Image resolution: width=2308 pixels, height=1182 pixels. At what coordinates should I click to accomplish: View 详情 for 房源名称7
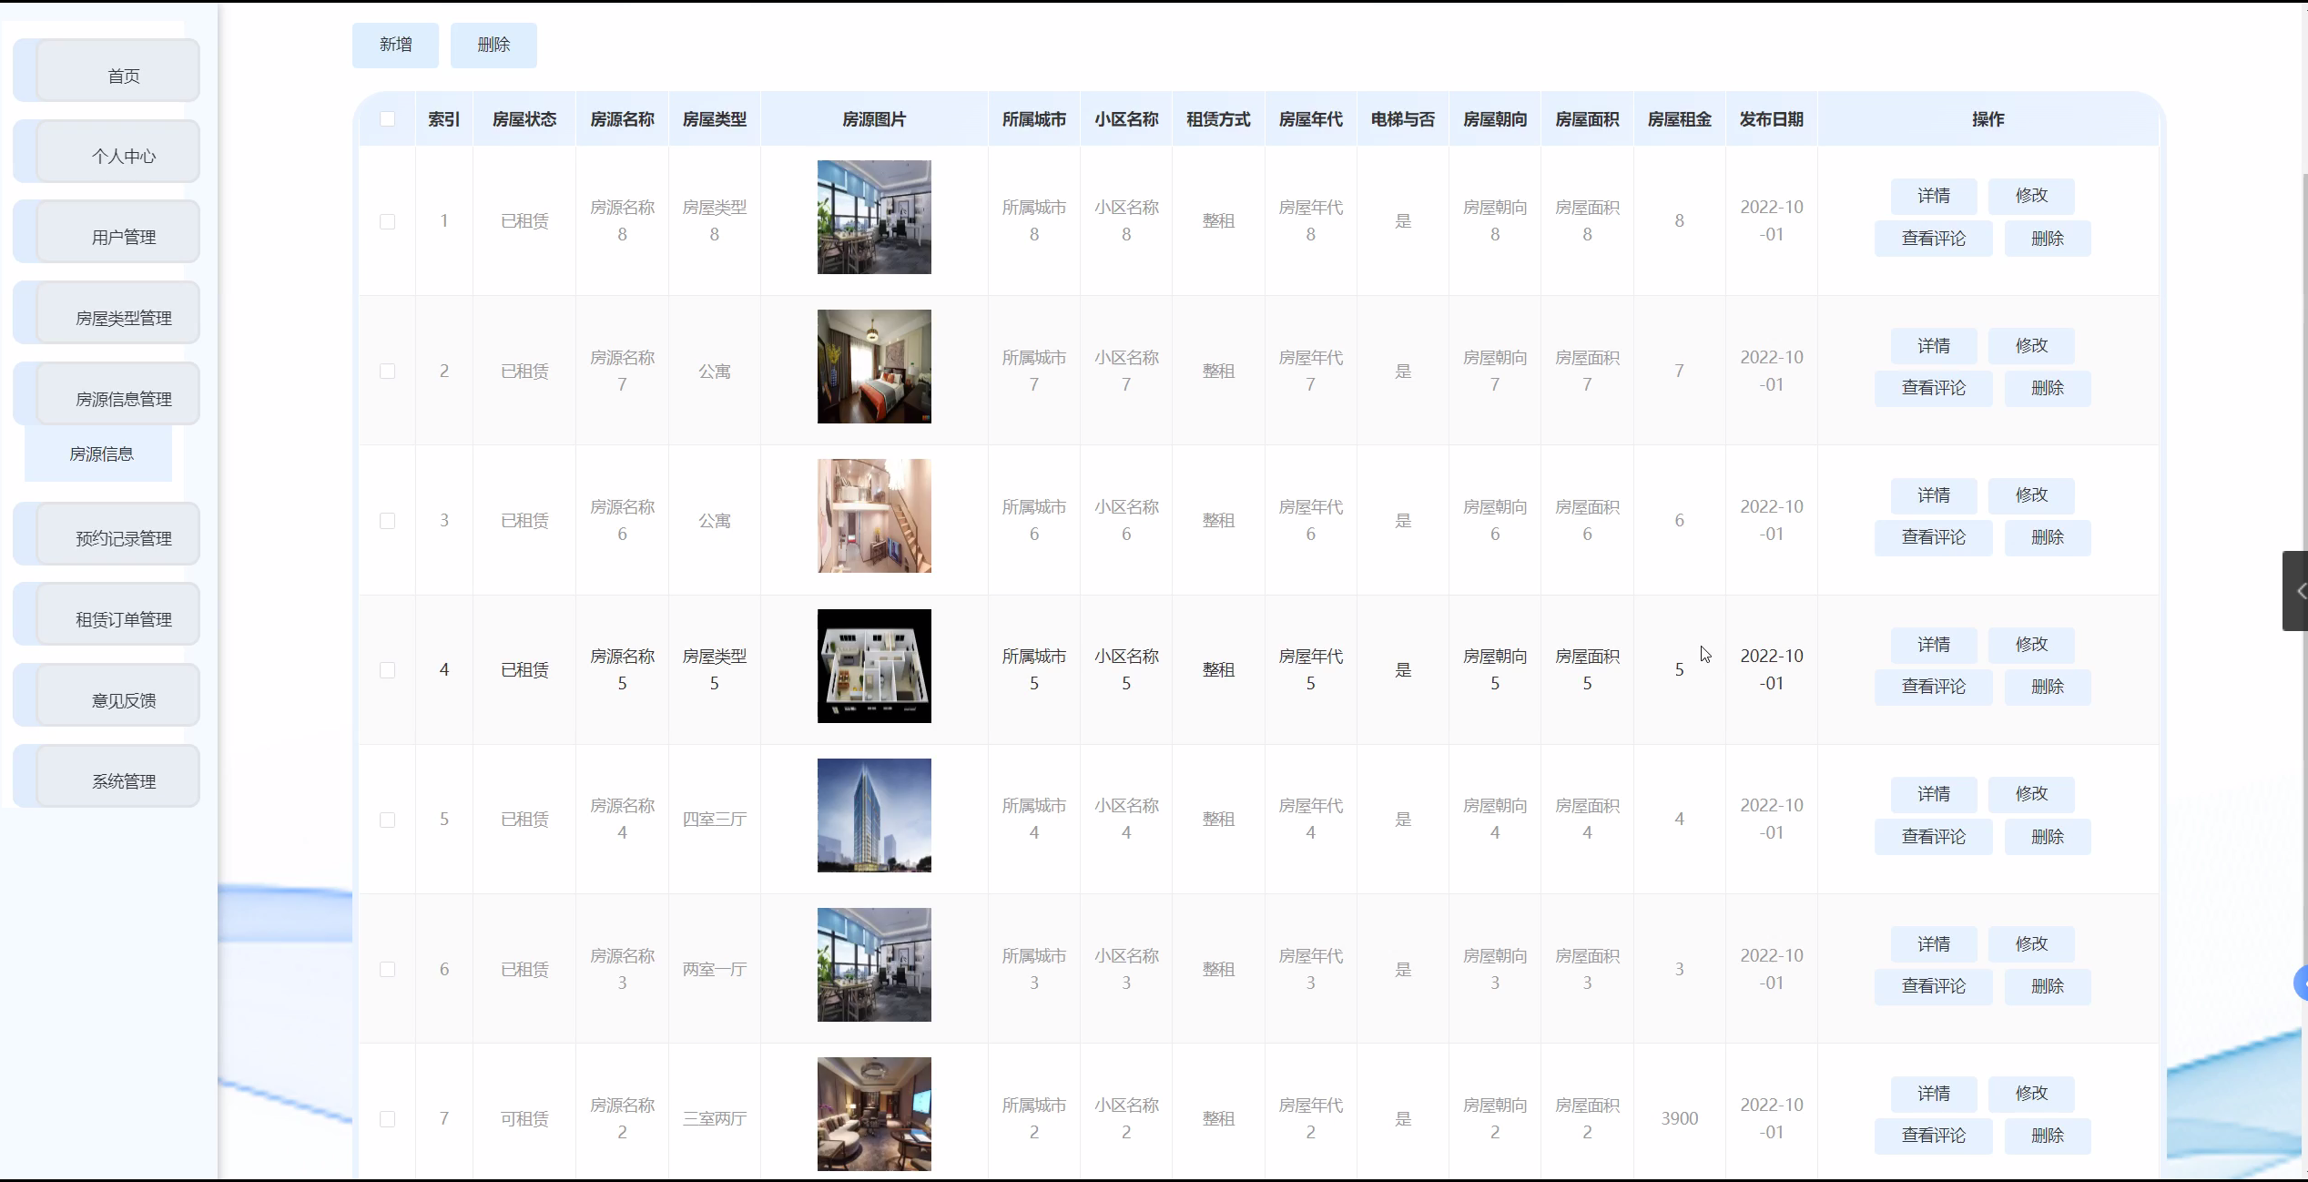[x=1934, y=346]
